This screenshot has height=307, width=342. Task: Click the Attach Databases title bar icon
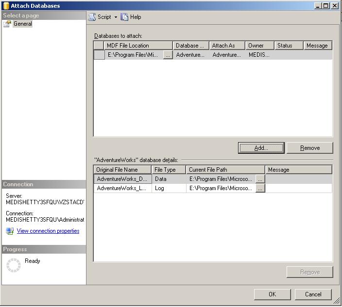tap(6, 6)
